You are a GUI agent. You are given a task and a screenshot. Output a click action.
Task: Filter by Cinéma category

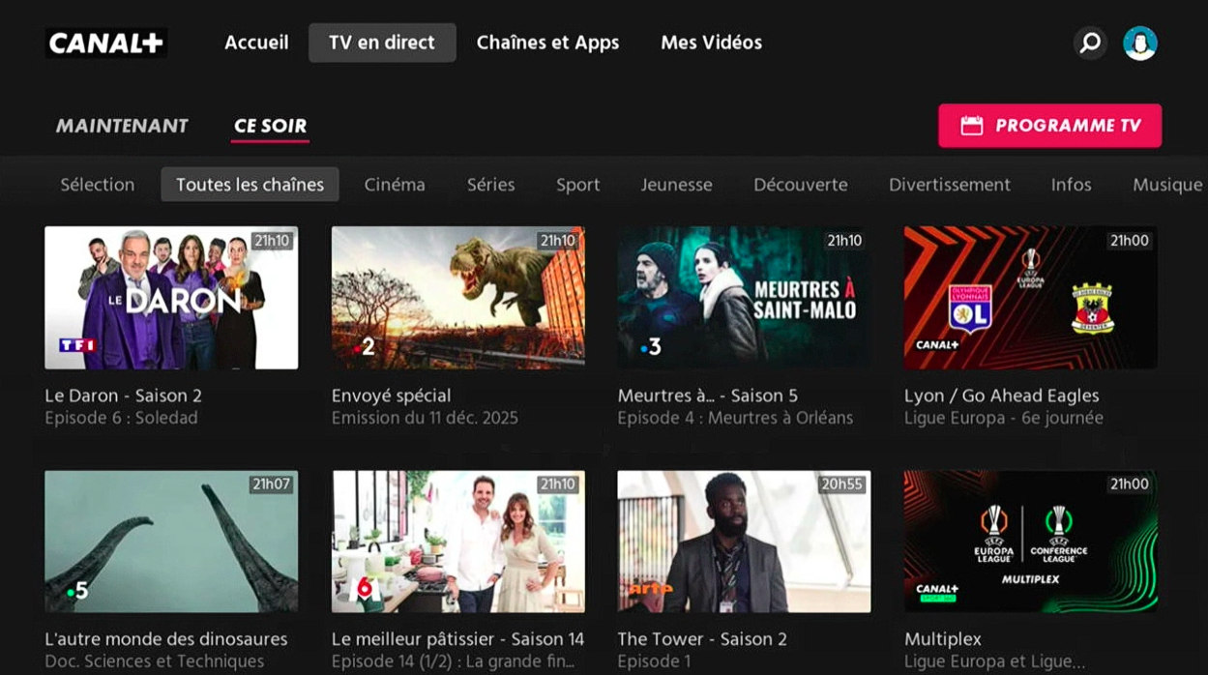(395, 185)
